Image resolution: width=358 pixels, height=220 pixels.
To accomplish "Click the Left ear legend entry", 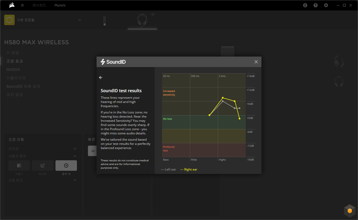I will click(169, 169).
